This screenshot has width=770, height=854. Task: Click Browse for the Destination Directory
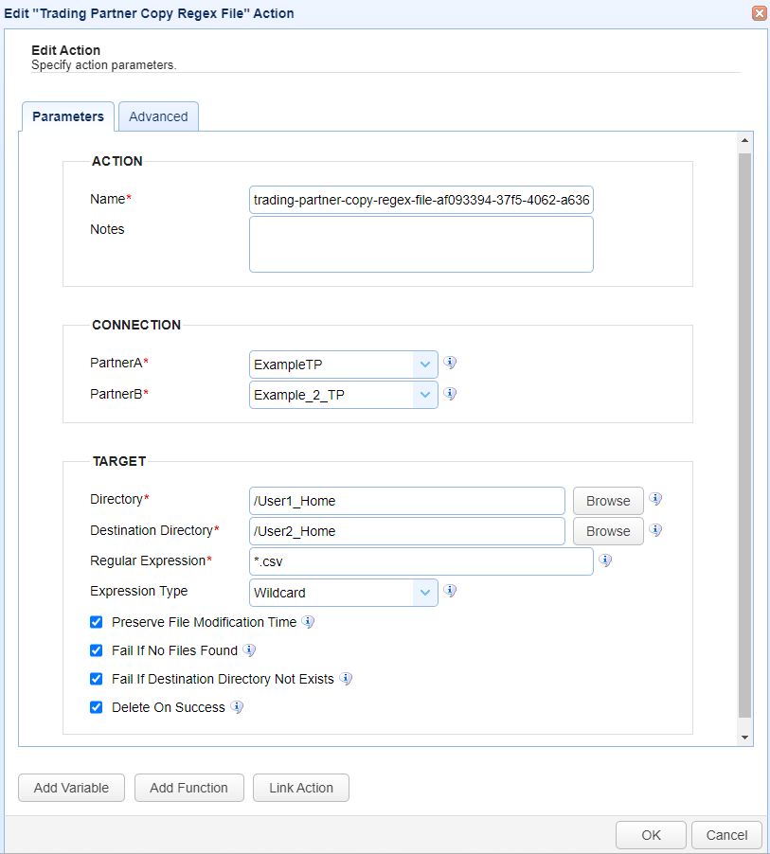point(607,531)
